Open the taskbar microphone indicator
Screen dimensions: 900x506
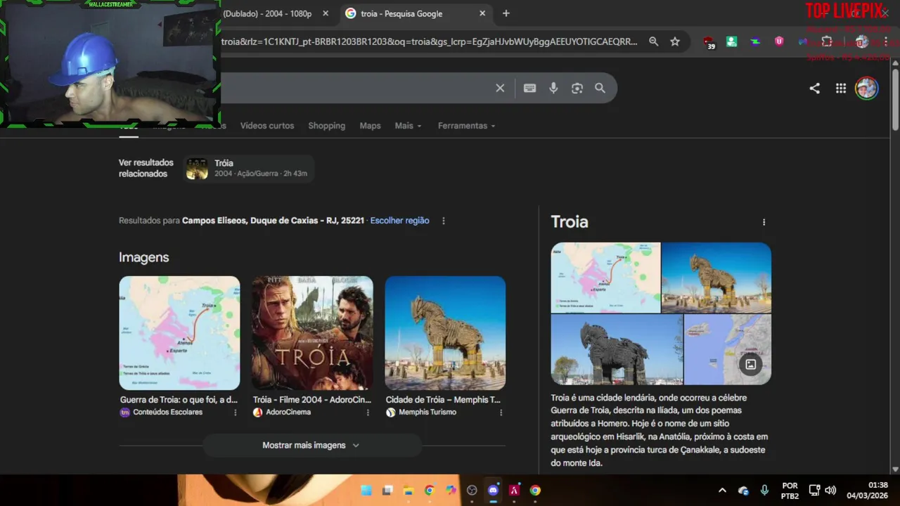coord(764,491)
